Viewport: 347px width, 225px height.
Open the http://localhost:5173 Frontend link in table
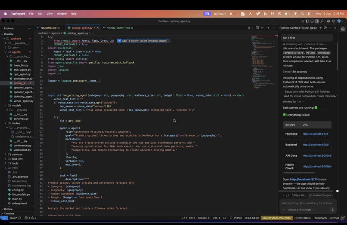(315, 134)
